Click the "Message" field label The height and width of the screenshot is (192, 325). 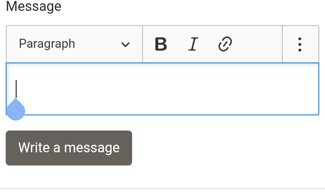[x=34, y=7]
